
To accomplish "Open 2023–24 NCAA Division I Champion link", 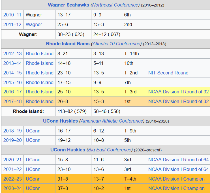I will point(176,188).
